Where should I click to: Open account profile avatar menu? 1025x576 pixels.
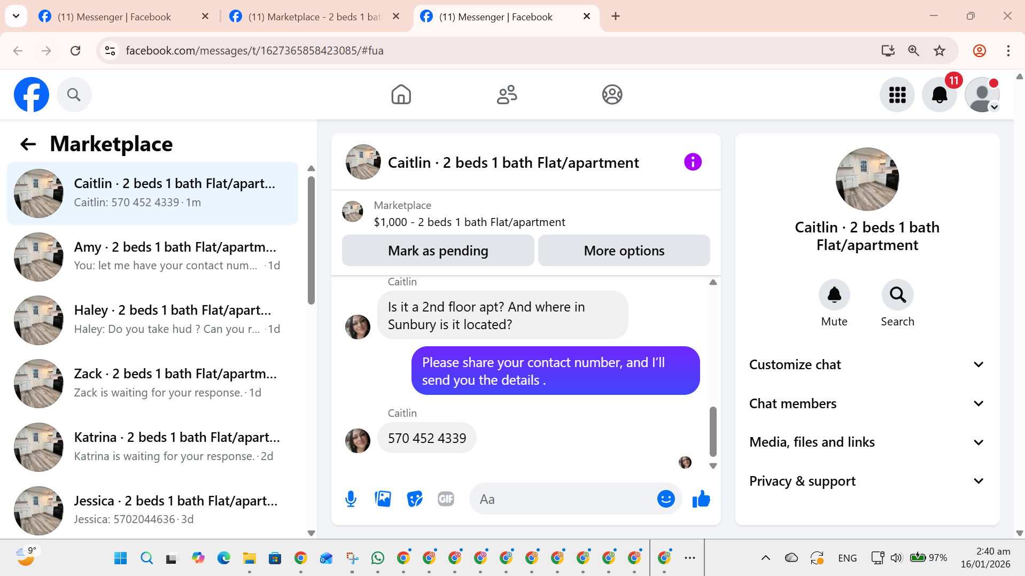(x=982, y=95)
